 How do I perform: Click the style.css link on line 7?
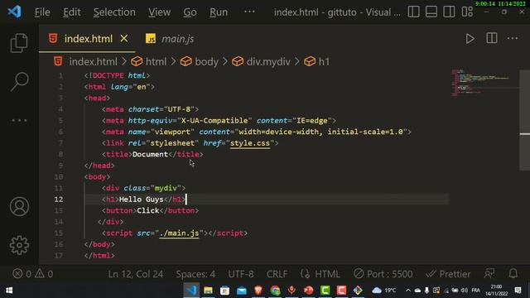(x=250, y=143)
